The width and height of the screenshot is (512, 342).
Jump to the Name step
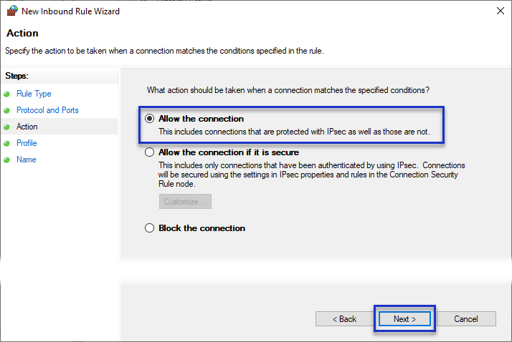click(x=27, y=160)
